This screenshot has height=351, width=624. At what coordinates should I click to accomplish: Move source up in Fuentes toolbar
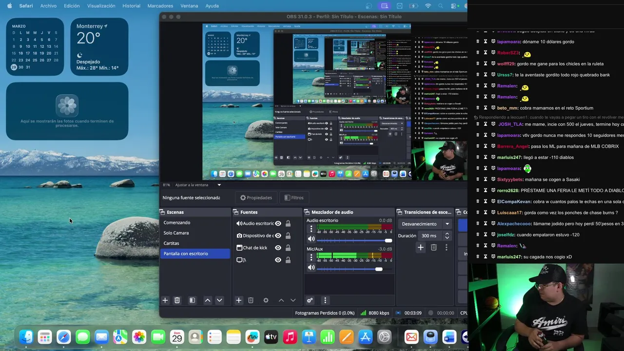click(281, 300)
